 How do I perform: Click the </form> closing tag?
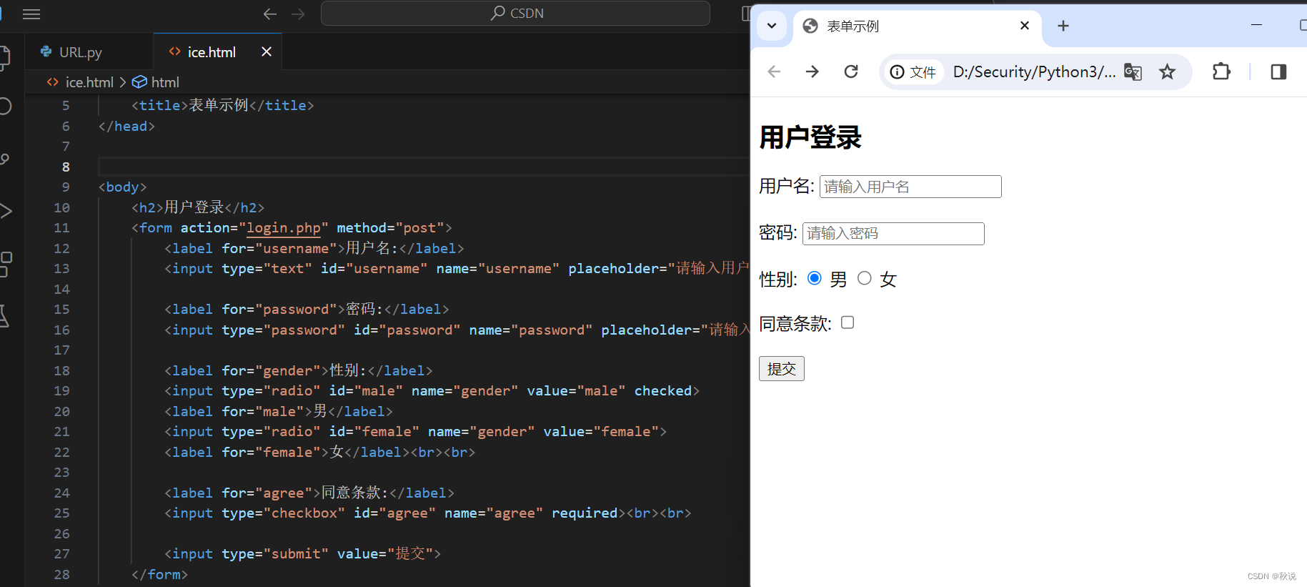point(159,575)
